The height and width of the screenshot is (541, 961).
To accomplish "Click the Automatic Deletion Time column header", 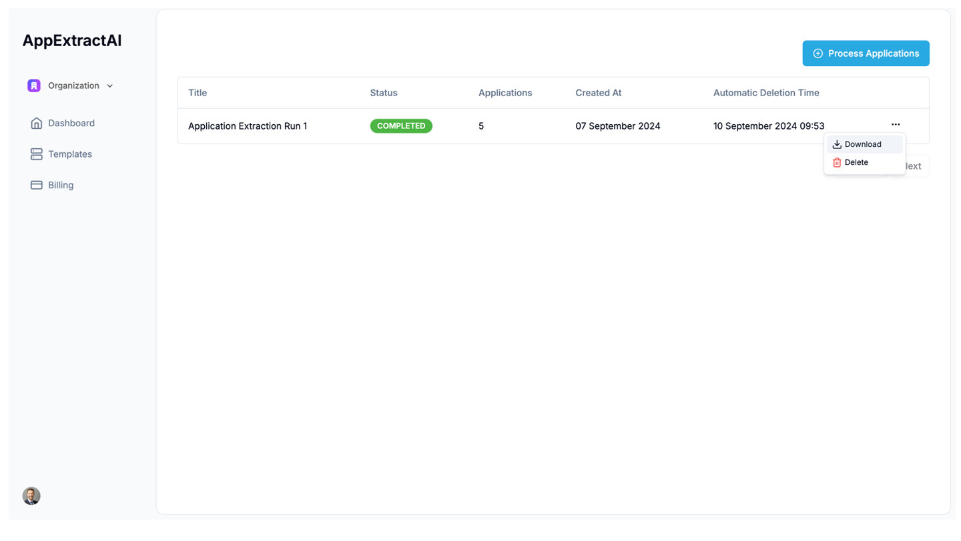I will point(766,93).
